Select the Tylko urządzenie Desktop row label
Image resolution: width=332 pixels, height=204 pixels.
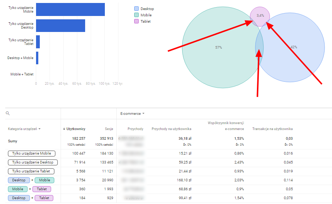[33, 162]
